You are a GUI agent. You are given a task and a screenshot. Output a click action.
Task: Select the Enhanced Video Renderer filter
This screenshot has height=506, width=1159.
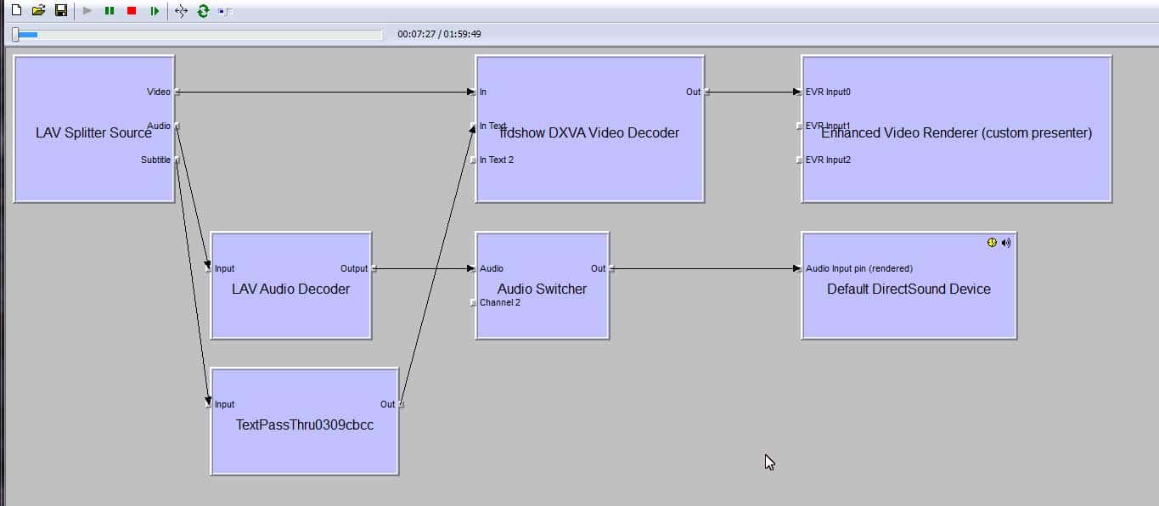coord(957,129)
